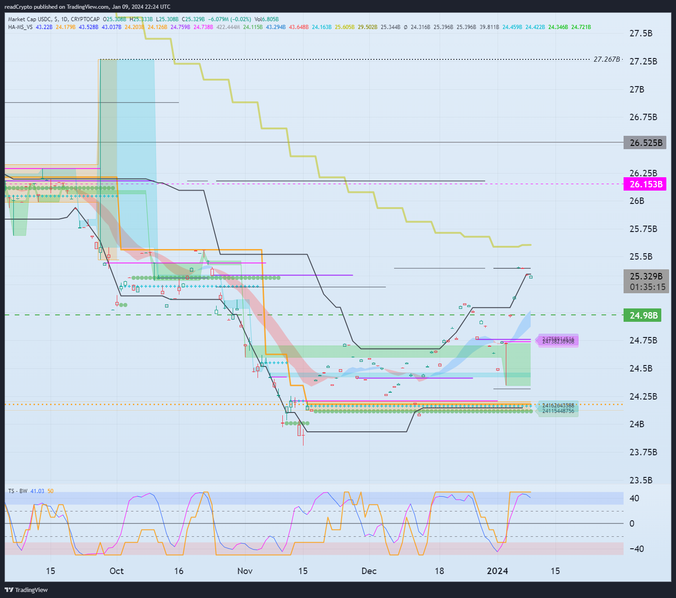Click the Nov label on the time axis

245,571
